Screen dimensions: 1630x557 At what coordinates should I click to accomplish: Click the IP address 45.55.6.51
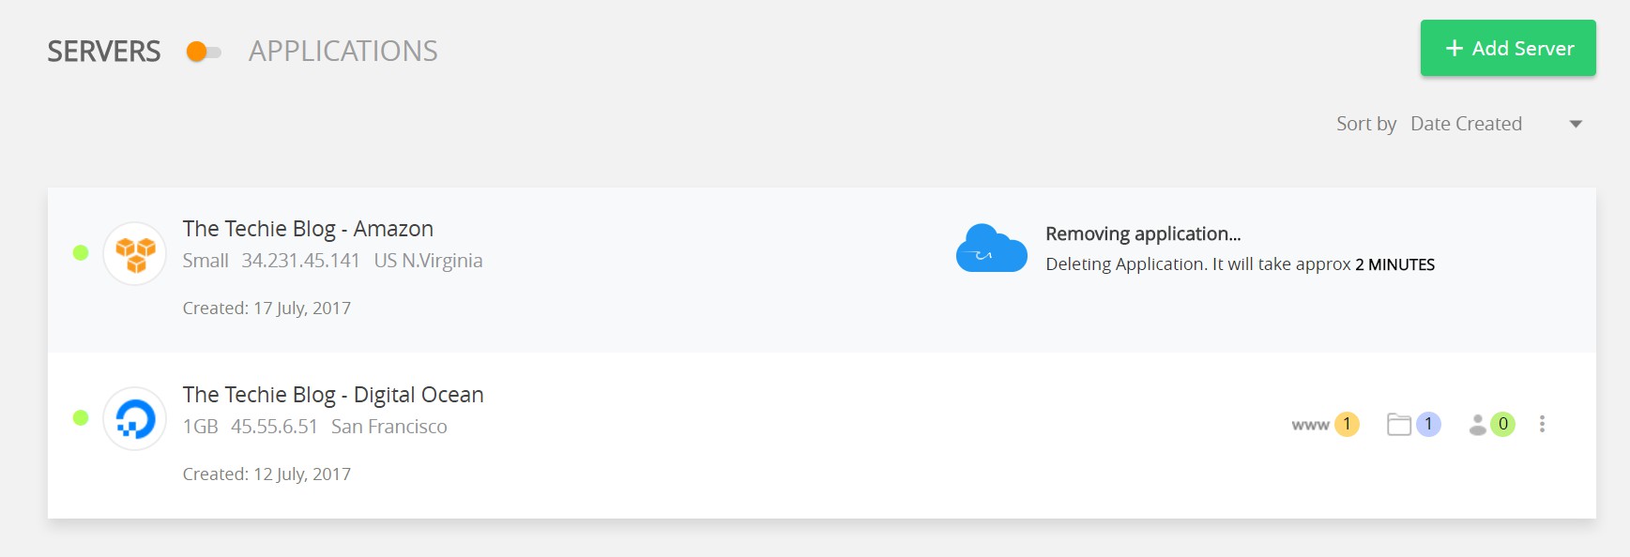click(274, 427)
